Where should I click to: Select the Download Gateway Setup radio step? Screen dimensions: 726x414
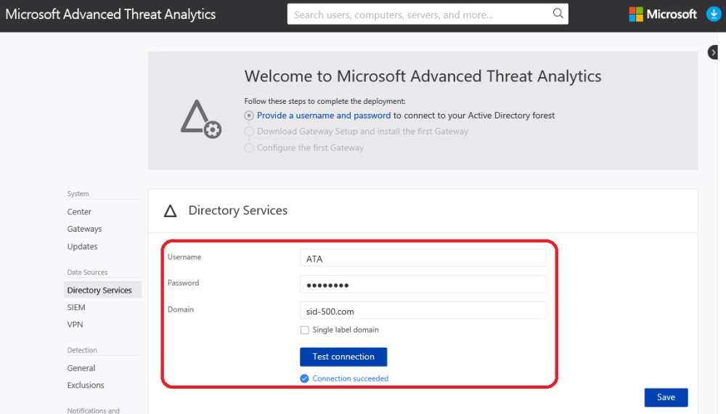tap(249, 131)
